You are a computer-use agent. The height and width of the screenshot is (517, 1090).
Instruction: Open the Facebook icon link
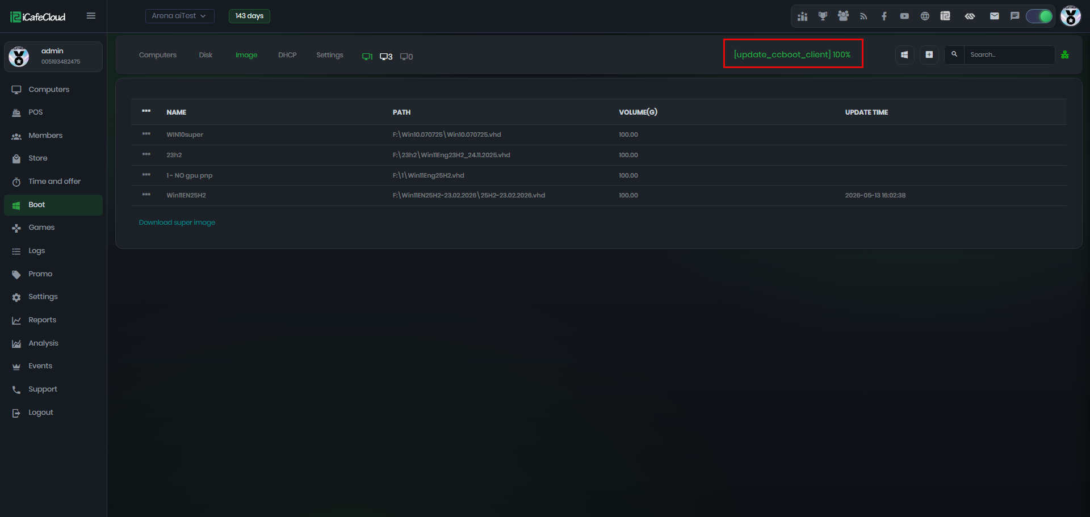click(x=884, y=16)
